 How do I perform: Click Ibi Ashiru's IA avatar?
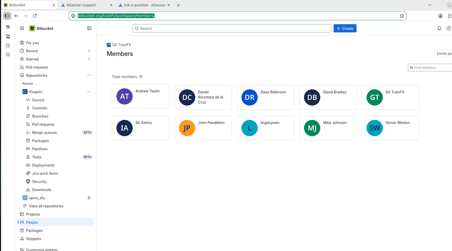coord(124,128)
